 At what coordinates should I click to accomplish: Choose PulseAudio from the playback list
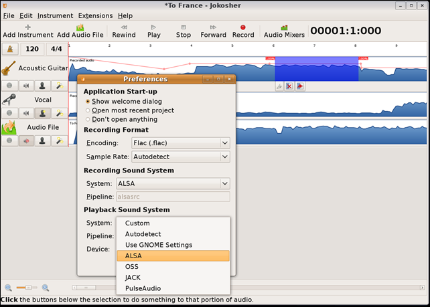click(x=143, y=288)
